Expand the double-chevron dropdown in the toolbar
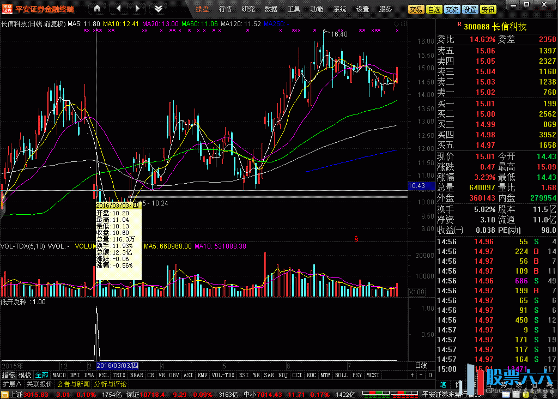Image resolution: width=558 pixels, height=399 pixels. tap(158, 9)
